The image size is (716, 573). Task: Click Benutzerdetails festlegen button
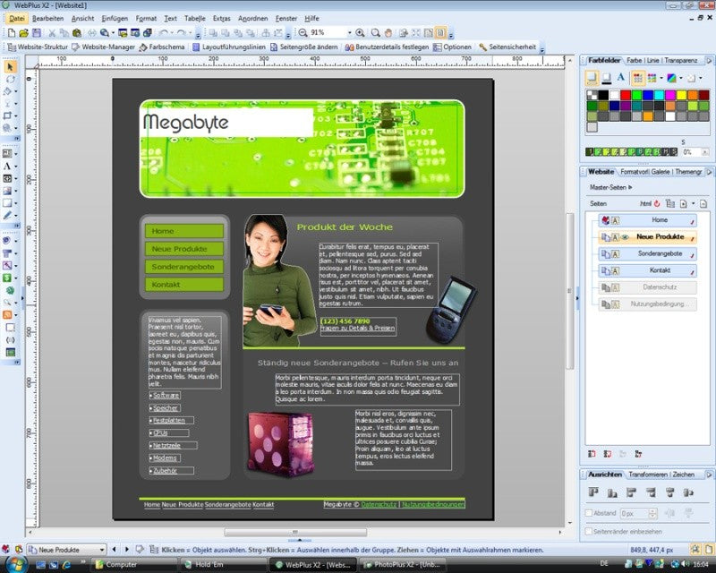[387, 47]
